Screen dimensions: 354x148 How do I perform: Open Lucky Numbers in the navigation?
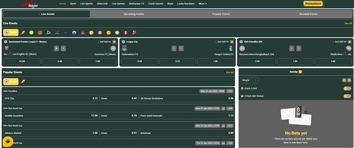[x=186, y=4]
